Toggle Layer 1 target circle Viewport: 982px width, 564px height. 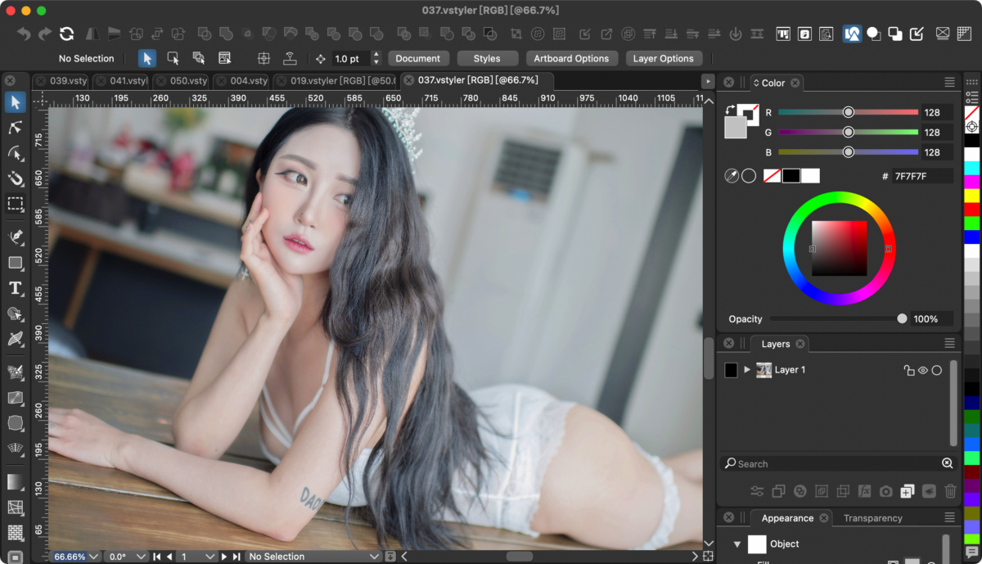937,370
